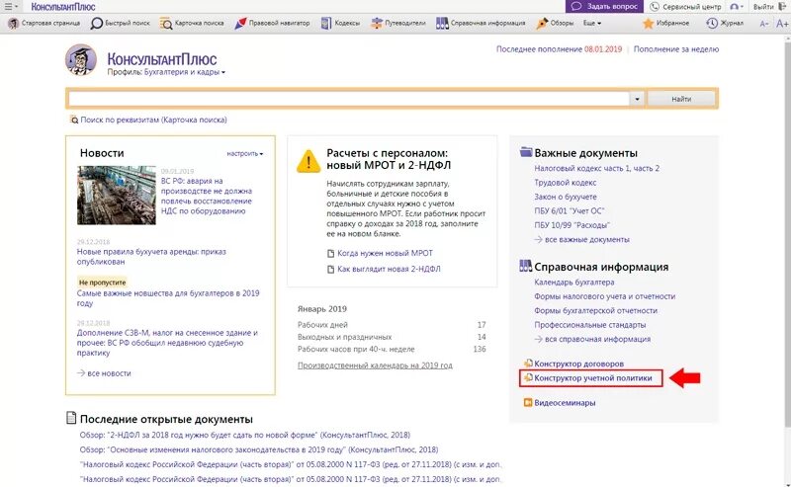The height and width of the screenshot is (487, 791).
Task: Open Профессиональные стандарты link
Action: [589, 325]
